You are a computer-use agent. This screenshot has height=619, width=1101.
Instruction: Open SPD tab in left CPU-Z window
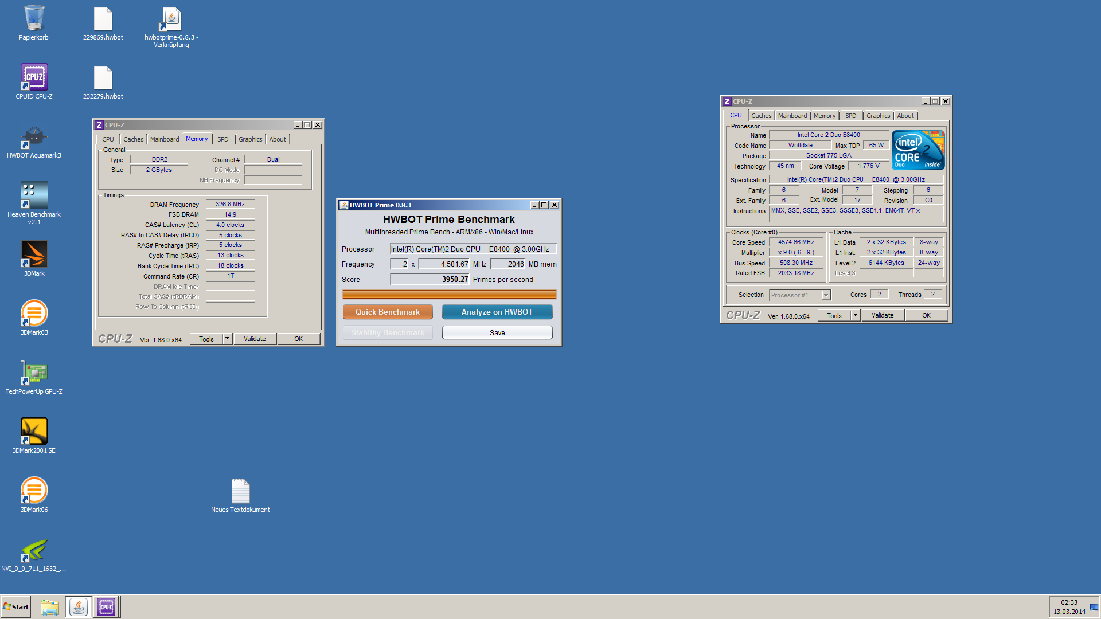pos(223,139)
